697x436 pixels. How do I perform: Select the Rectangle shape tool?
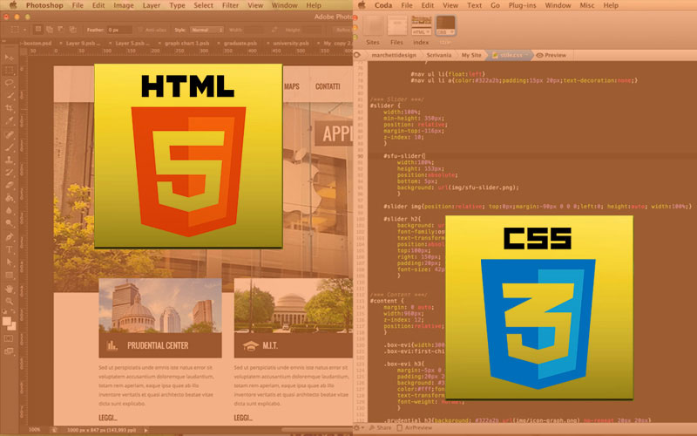point(9,276)
